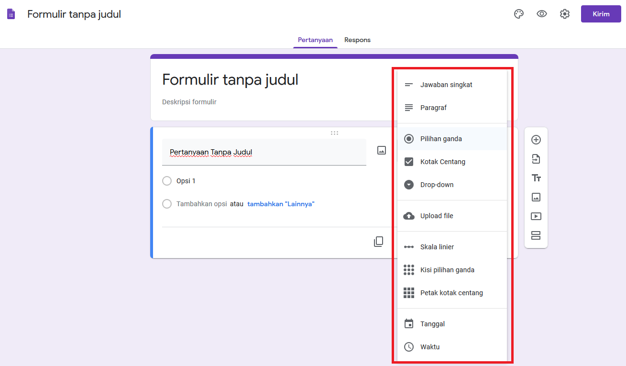The height and width of the screenshot is (366, 626).
Task: Click the Pertanyaan Tanpa Judul field
Action: [x=264, y=152]
